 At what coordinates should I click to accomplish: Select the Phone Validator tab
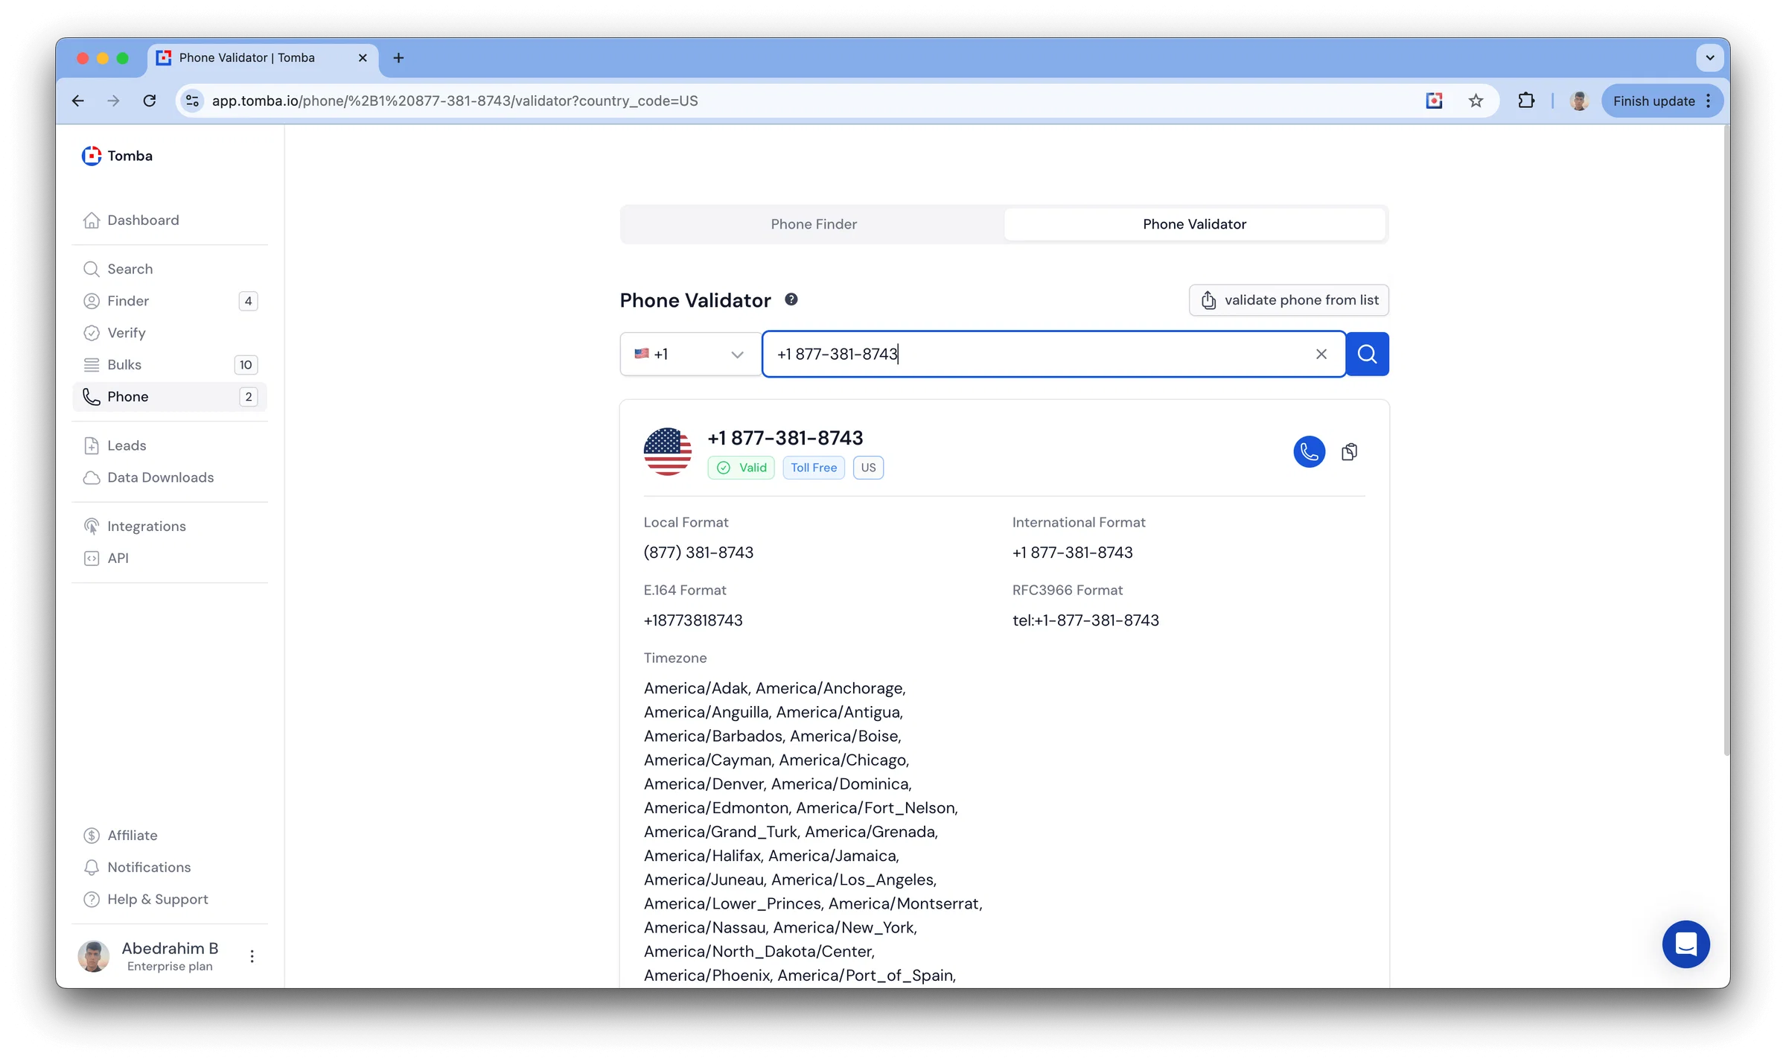point(1194,224)
